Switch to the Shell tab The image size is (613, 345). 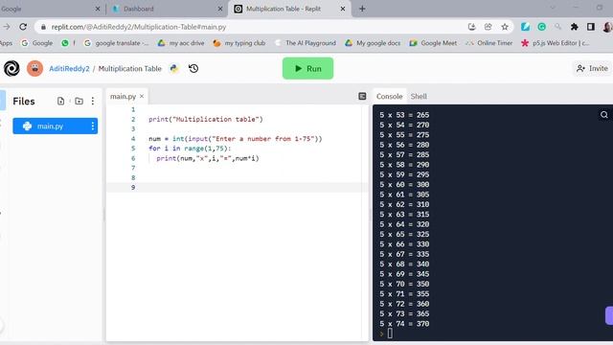coord(419,96)
